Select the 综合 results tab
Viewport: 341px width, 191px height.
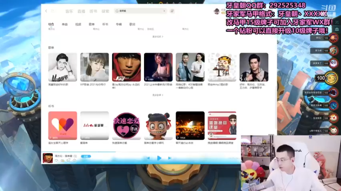pyautogui.click(x=51, y=24)
